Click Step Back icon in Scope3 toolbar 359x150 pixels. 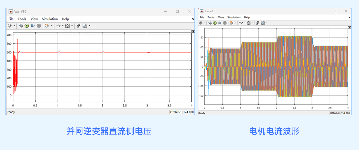coord(210,23)
